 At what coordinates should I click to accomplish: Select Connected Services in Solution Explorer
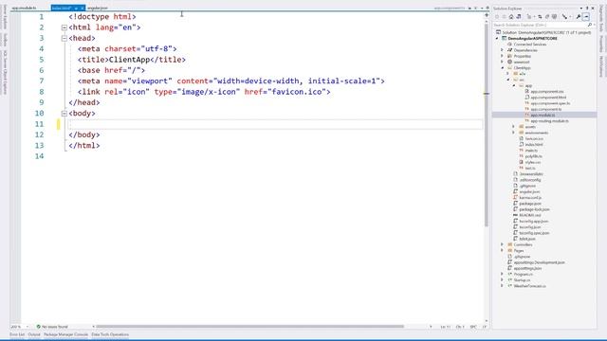point(529,45)
